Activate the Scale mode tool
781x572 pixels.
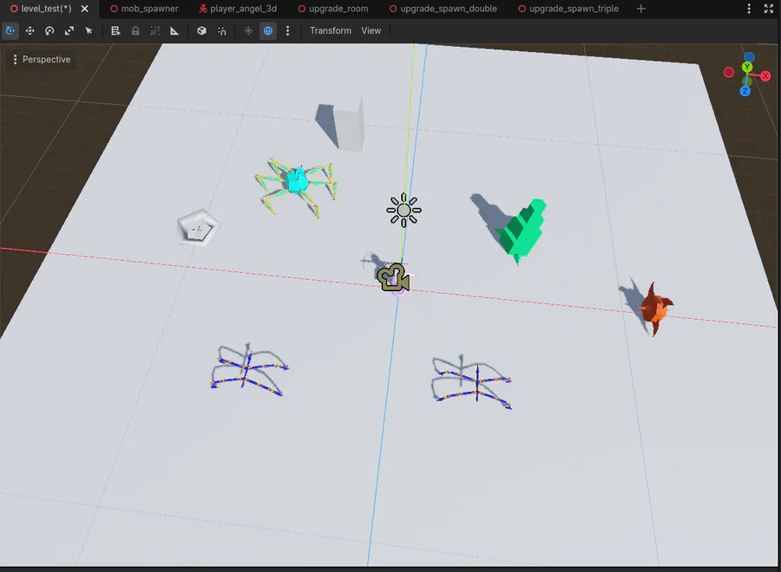tap(69, 31)
